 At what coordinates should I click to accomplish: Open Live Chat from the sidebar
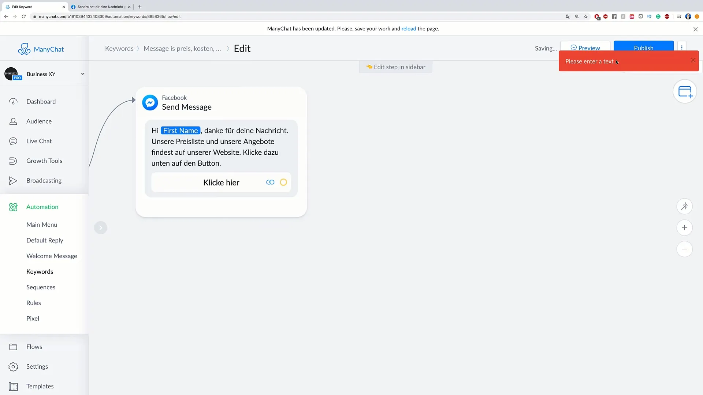click(39, 141)
